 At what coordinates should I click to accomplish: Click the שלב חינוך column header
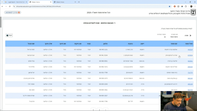(x=48, y=44)
